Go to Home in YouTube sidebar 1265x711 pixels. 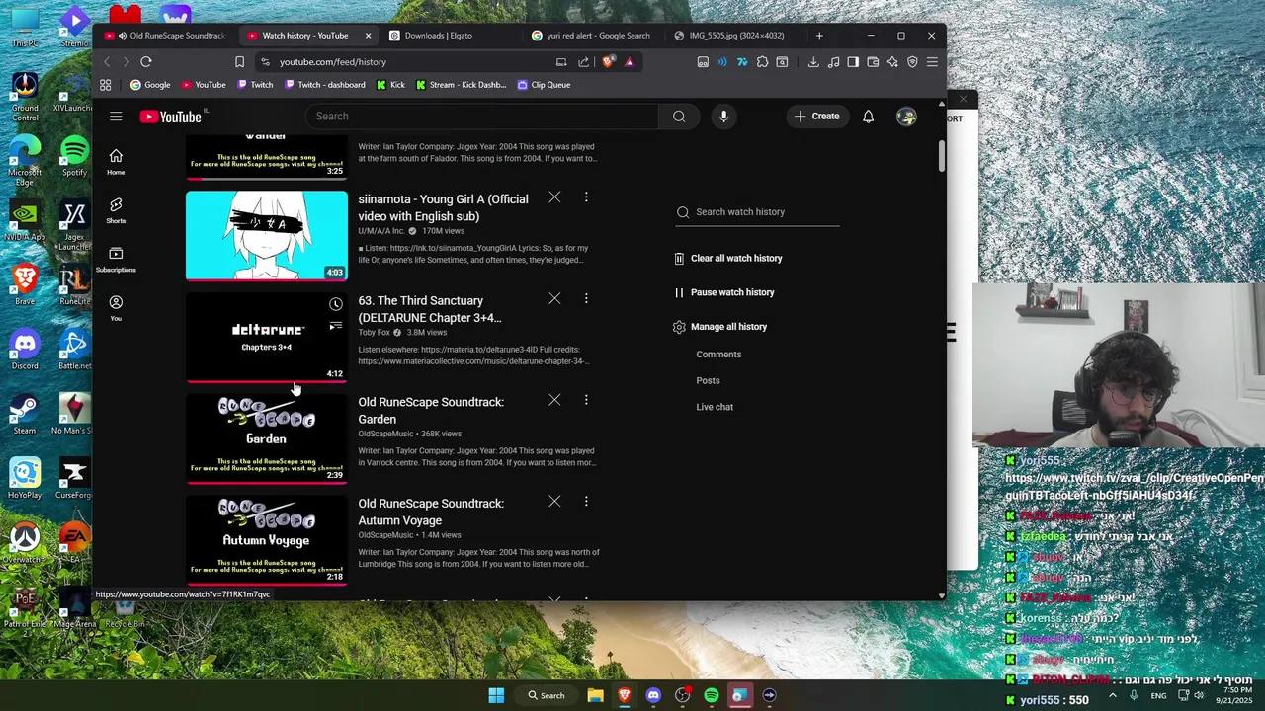pyautogui.click(x=116, y=162)
